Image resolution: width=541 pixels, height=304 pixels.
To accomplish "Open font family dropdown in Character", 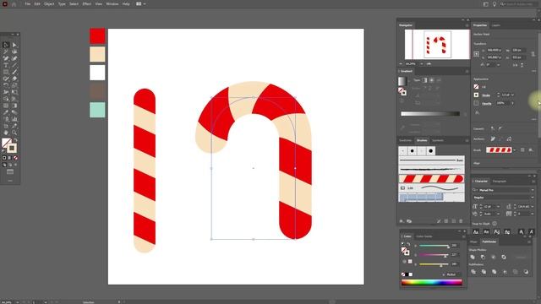I will click(533, 190).
